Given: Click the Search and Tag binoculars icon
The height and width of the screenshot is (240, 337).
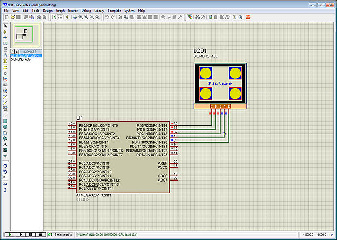Looking at the screenshot, I should click(197, 17).
